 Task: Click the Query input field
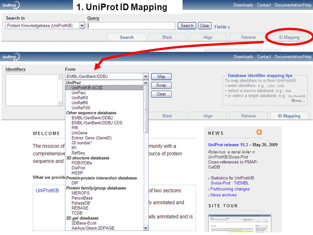click(x=131, y=26)
